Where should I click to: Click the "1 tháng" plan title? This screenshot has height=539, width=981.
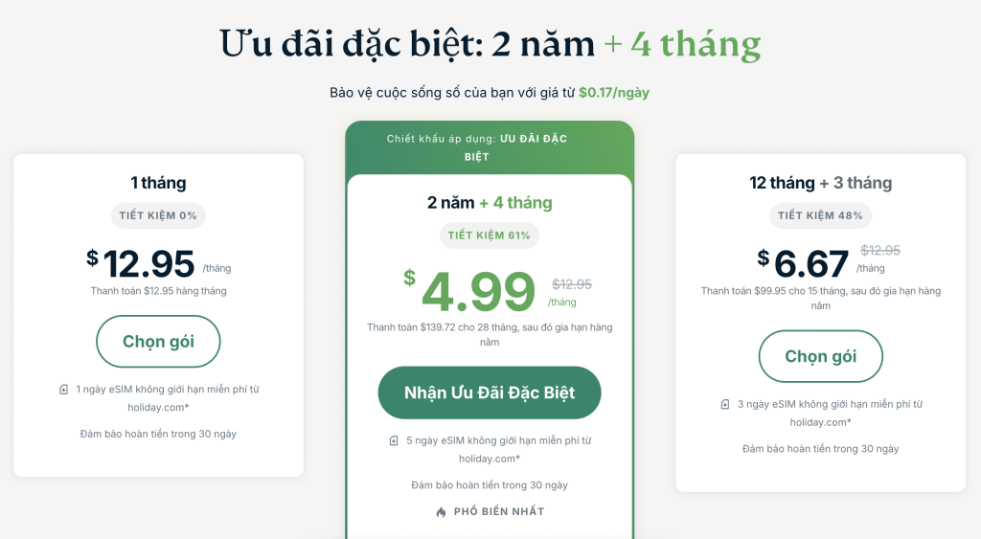(x=158, y=183)
